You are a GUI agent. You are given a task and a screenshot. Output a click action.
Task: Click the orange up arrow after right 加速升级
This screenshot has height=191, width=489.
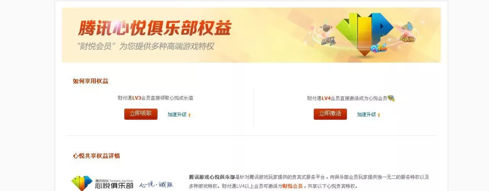pos(379,115)
